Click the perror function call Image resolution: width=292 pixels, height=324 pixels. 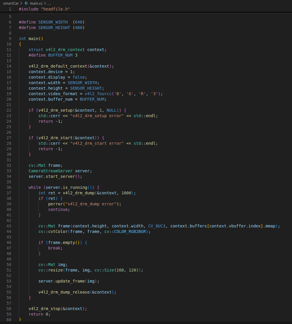click(x=55, y=204)
